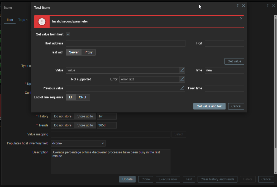
Task: Select Proxy for Test with
Action: click(x=88, y=52)
